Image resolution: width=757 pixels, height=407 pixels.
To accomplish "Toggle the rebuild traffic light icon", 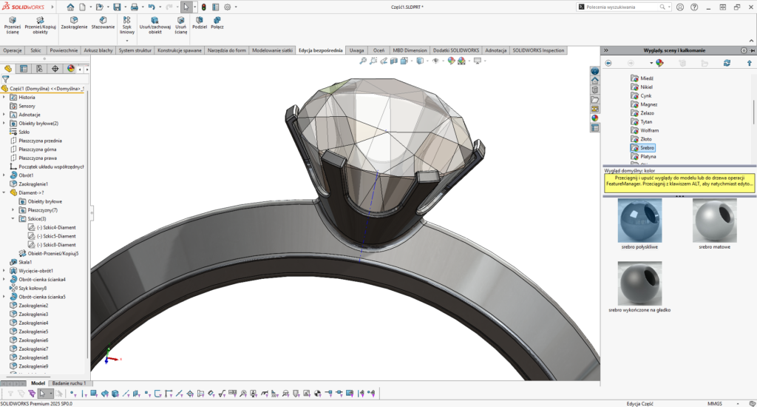I will [x=204, y=7].
